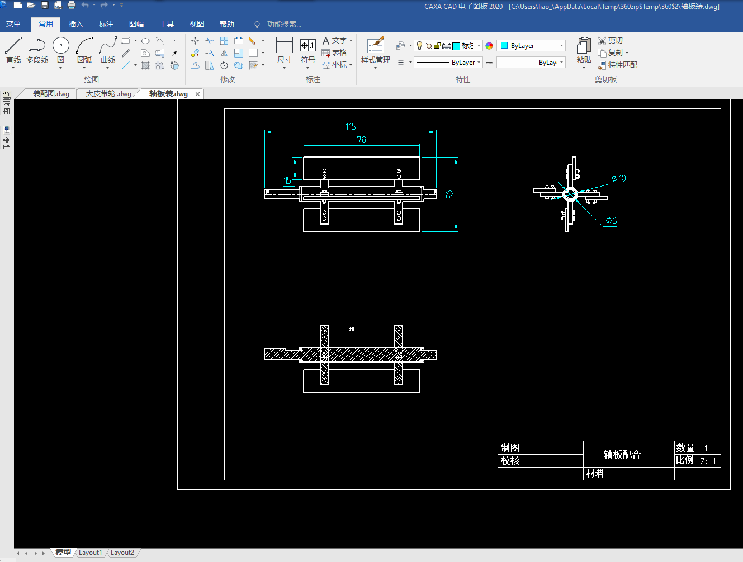Click the offset curve tool icon
Screen dimensions: 743x562
click(x=195, y=65)
